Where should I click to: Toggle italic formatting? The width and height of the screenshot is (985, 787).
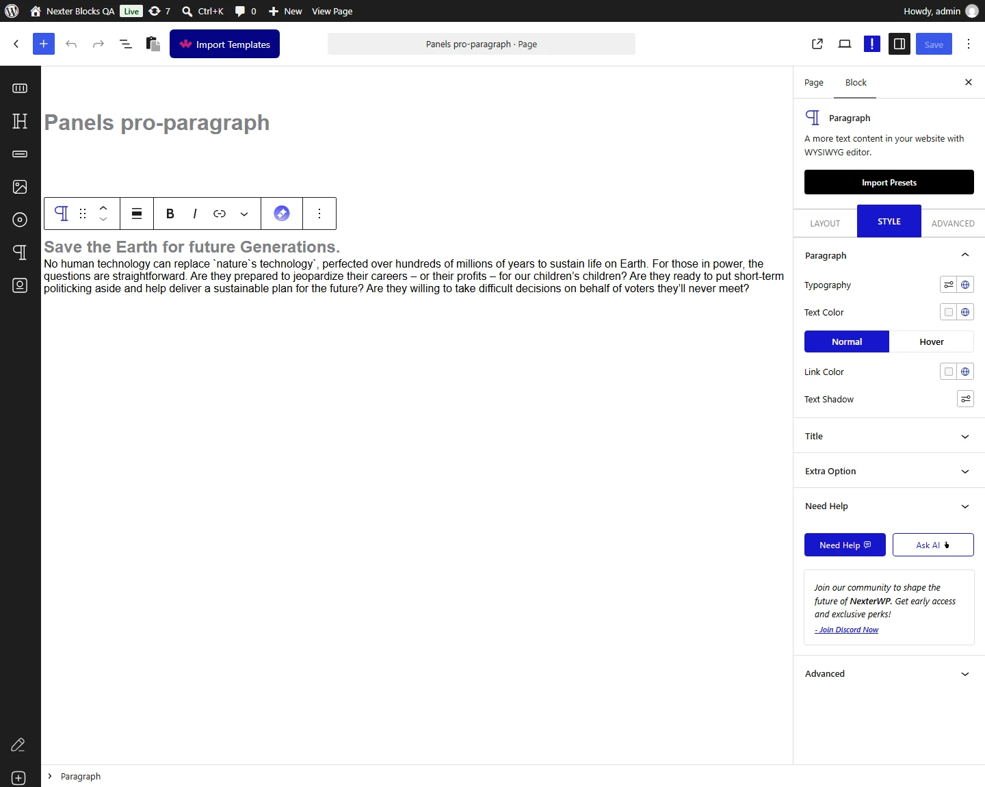pos(195,214)
